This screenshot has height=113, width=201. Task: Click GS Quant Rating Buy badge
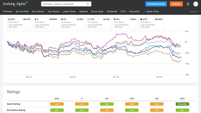point(107,104)
